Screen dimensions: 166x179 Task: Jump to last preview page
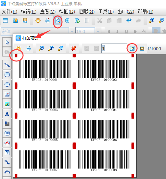click(x=142, y=48)
